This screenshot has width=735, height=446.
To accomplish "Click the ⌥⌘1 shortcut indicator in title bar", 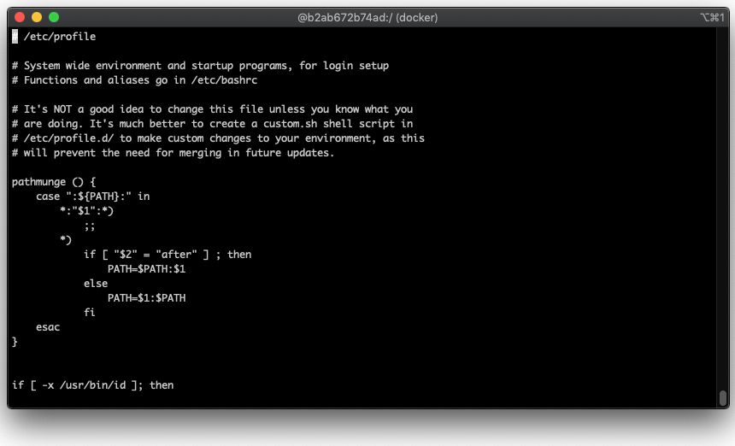I will coord(710,17).
